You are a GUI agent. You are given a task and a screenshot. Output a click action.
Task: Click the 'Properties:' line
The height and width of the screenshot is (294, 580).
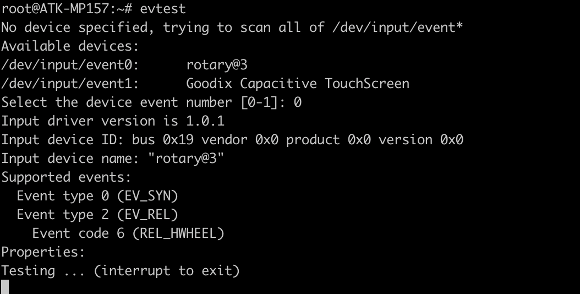pos(43,252)
